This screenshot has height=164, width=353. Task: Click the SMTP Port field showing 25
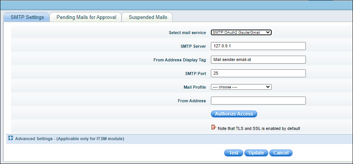(258, 73)
